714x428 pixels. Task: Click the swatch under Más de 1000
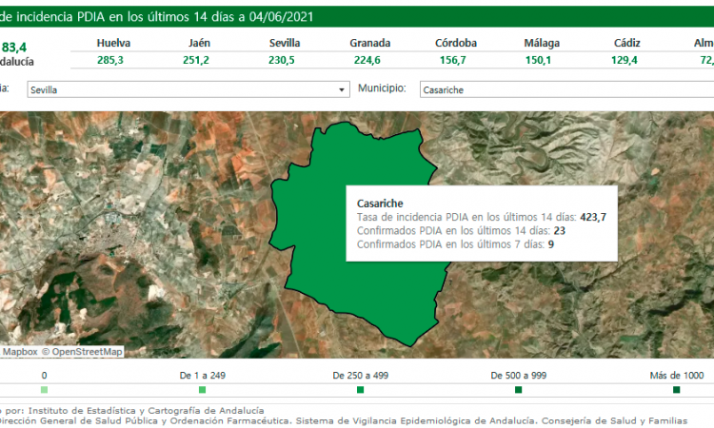click(676, 390)
